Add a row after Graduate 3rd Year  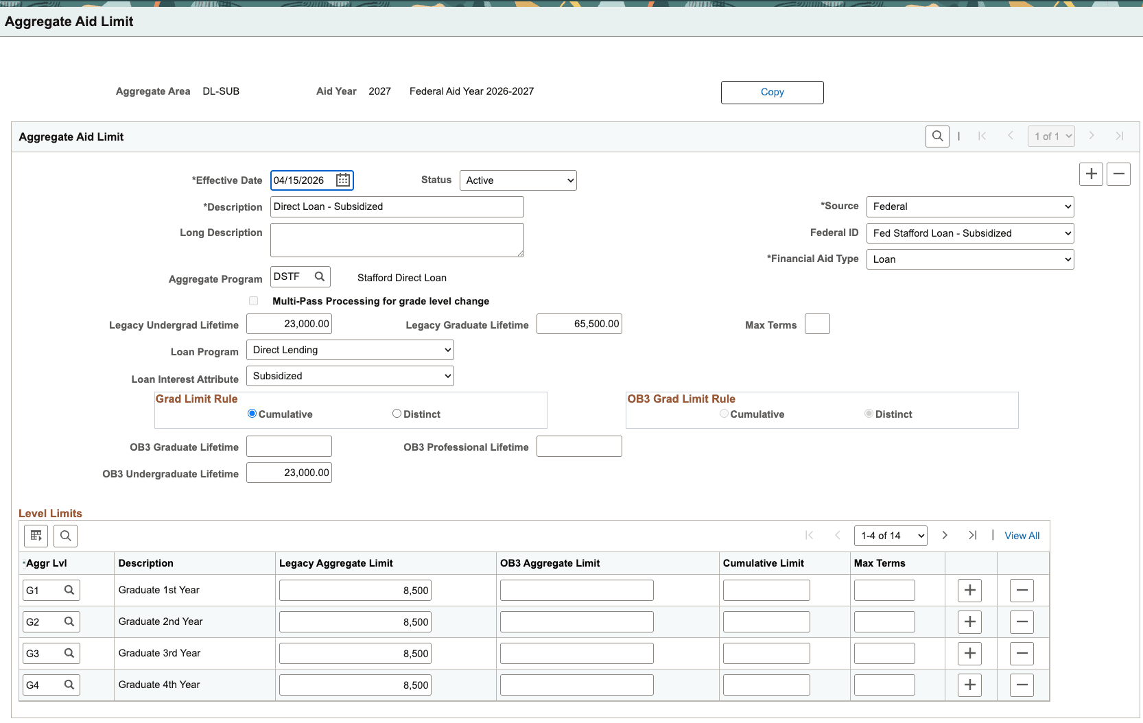click(x=969, y=654)
